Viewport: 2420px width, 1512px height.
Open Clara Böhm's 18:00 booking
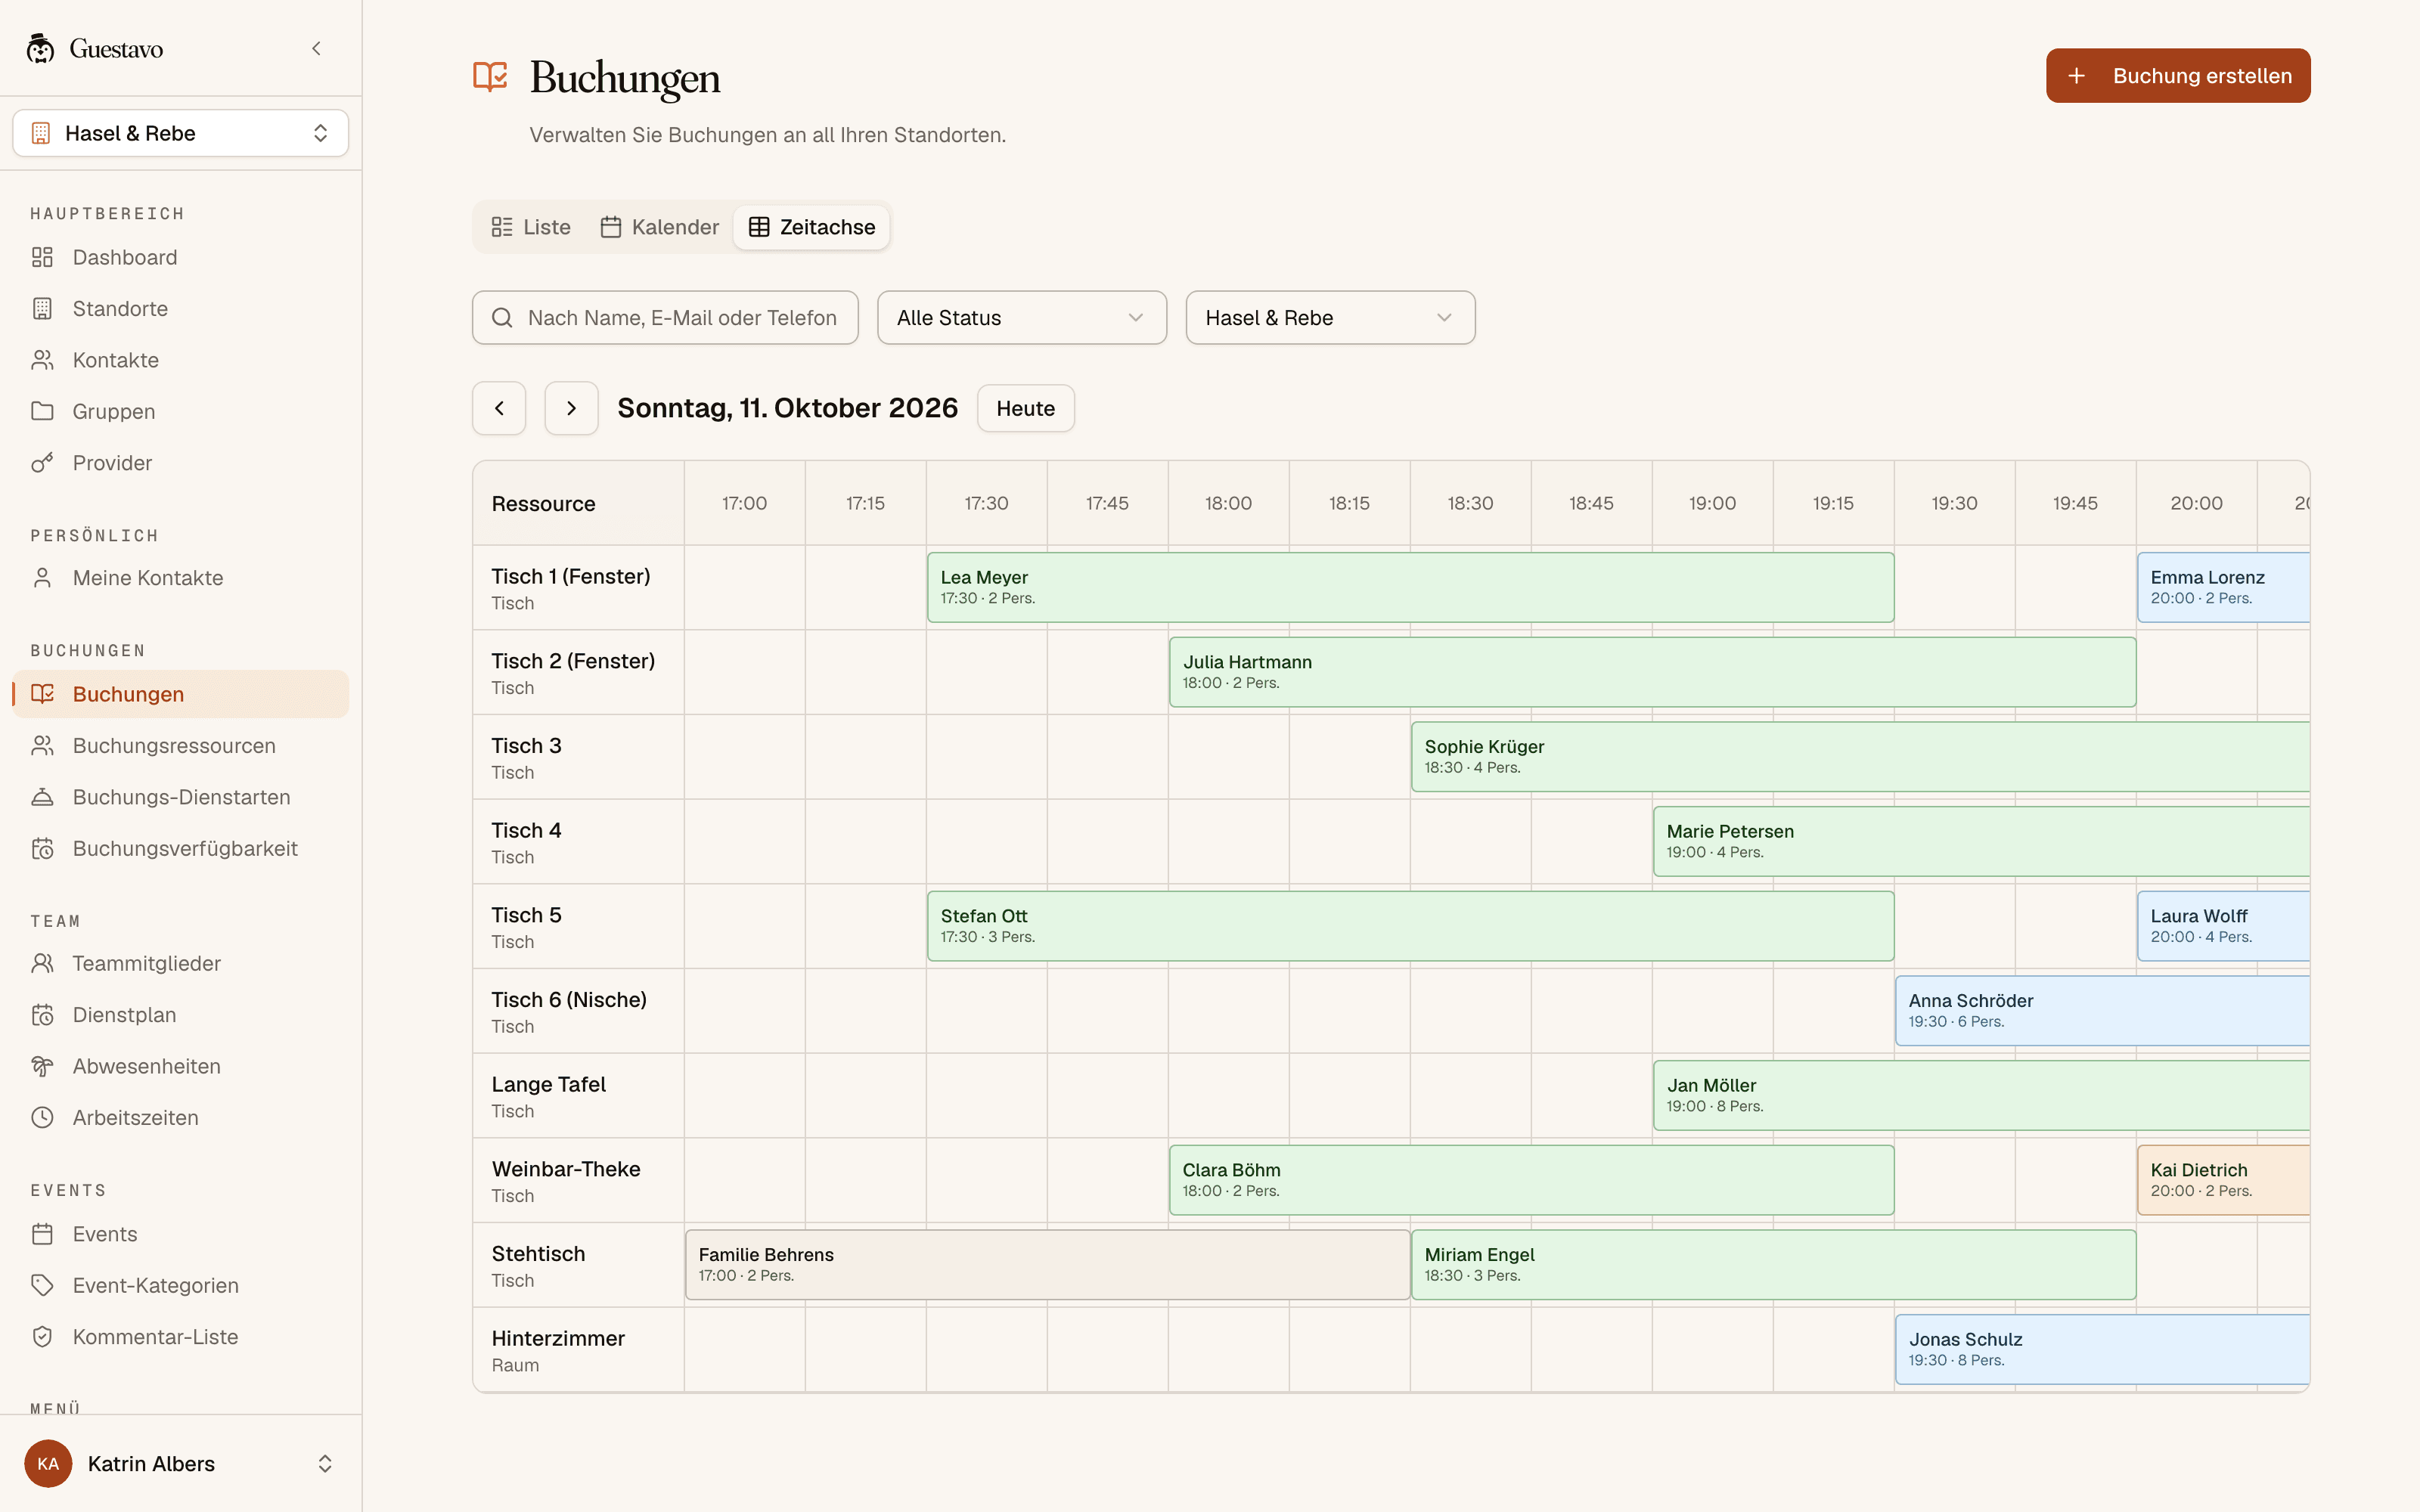click(1531, 1180)
